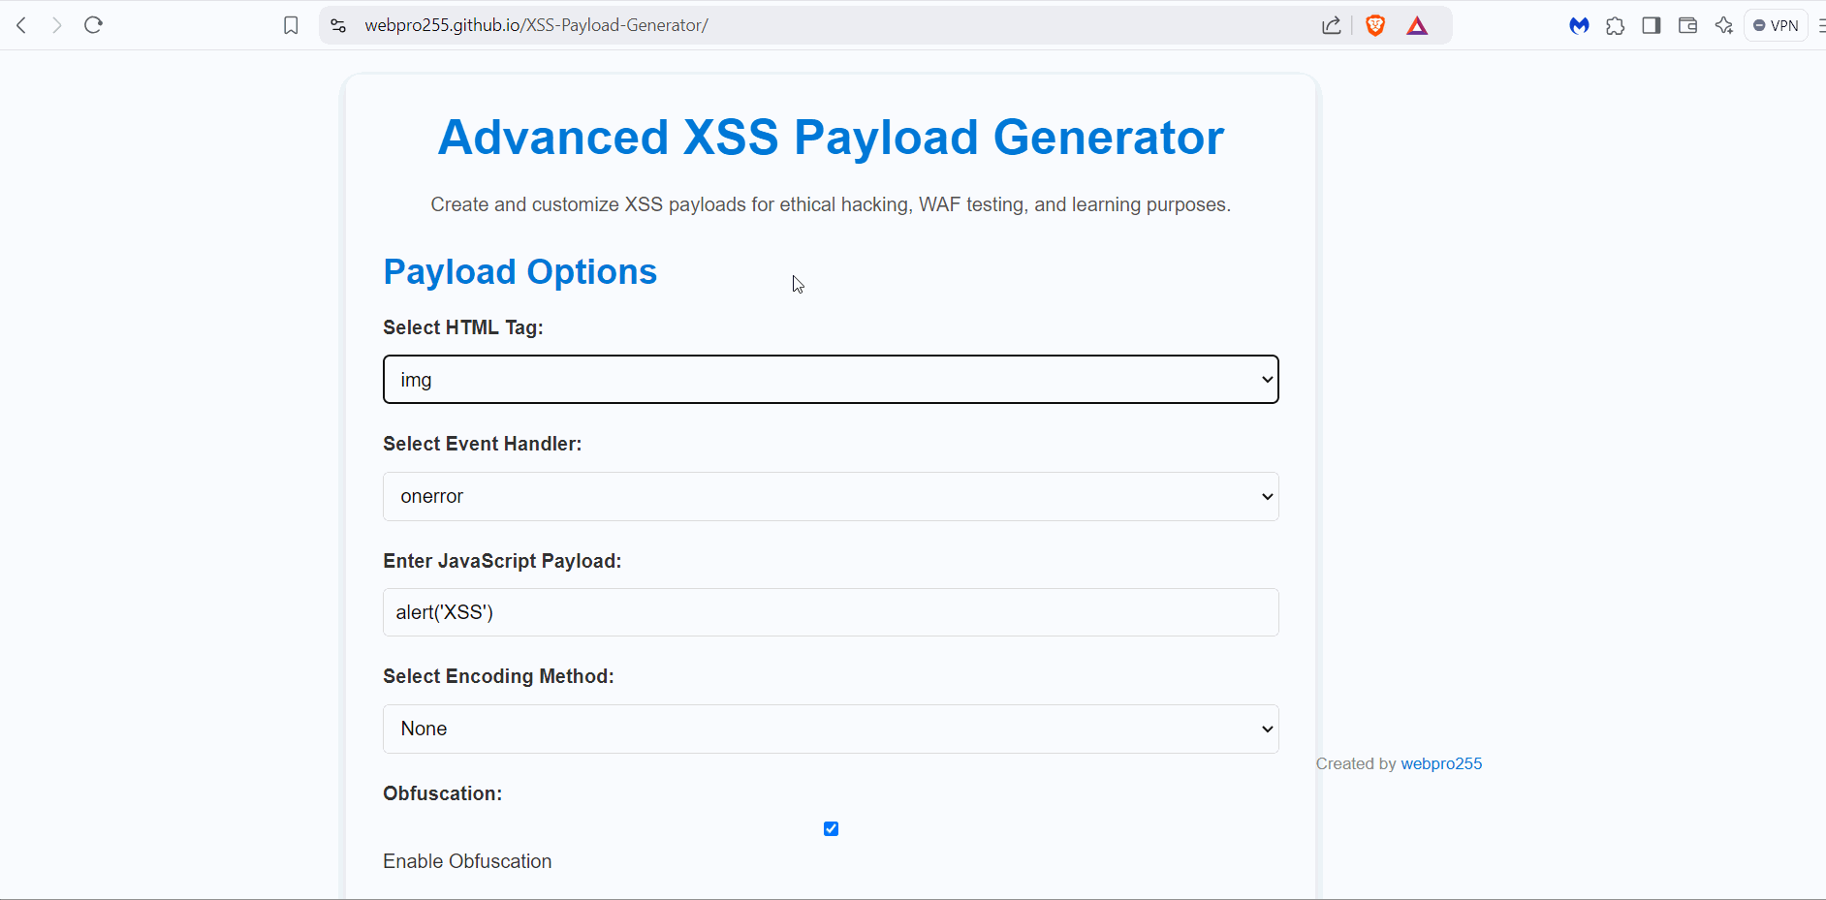
Task: Bookmark this page
Action: pyautogui.click(x=291, y=26)
